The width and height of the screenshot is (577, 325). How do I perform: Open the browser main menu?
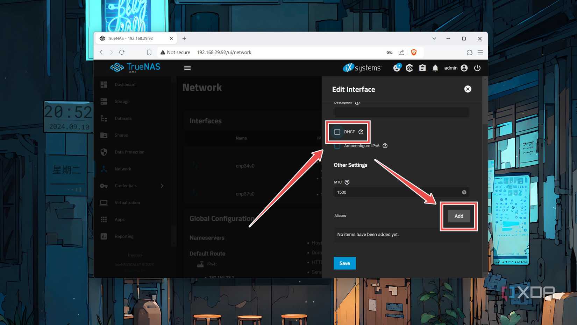click(480, 52)
